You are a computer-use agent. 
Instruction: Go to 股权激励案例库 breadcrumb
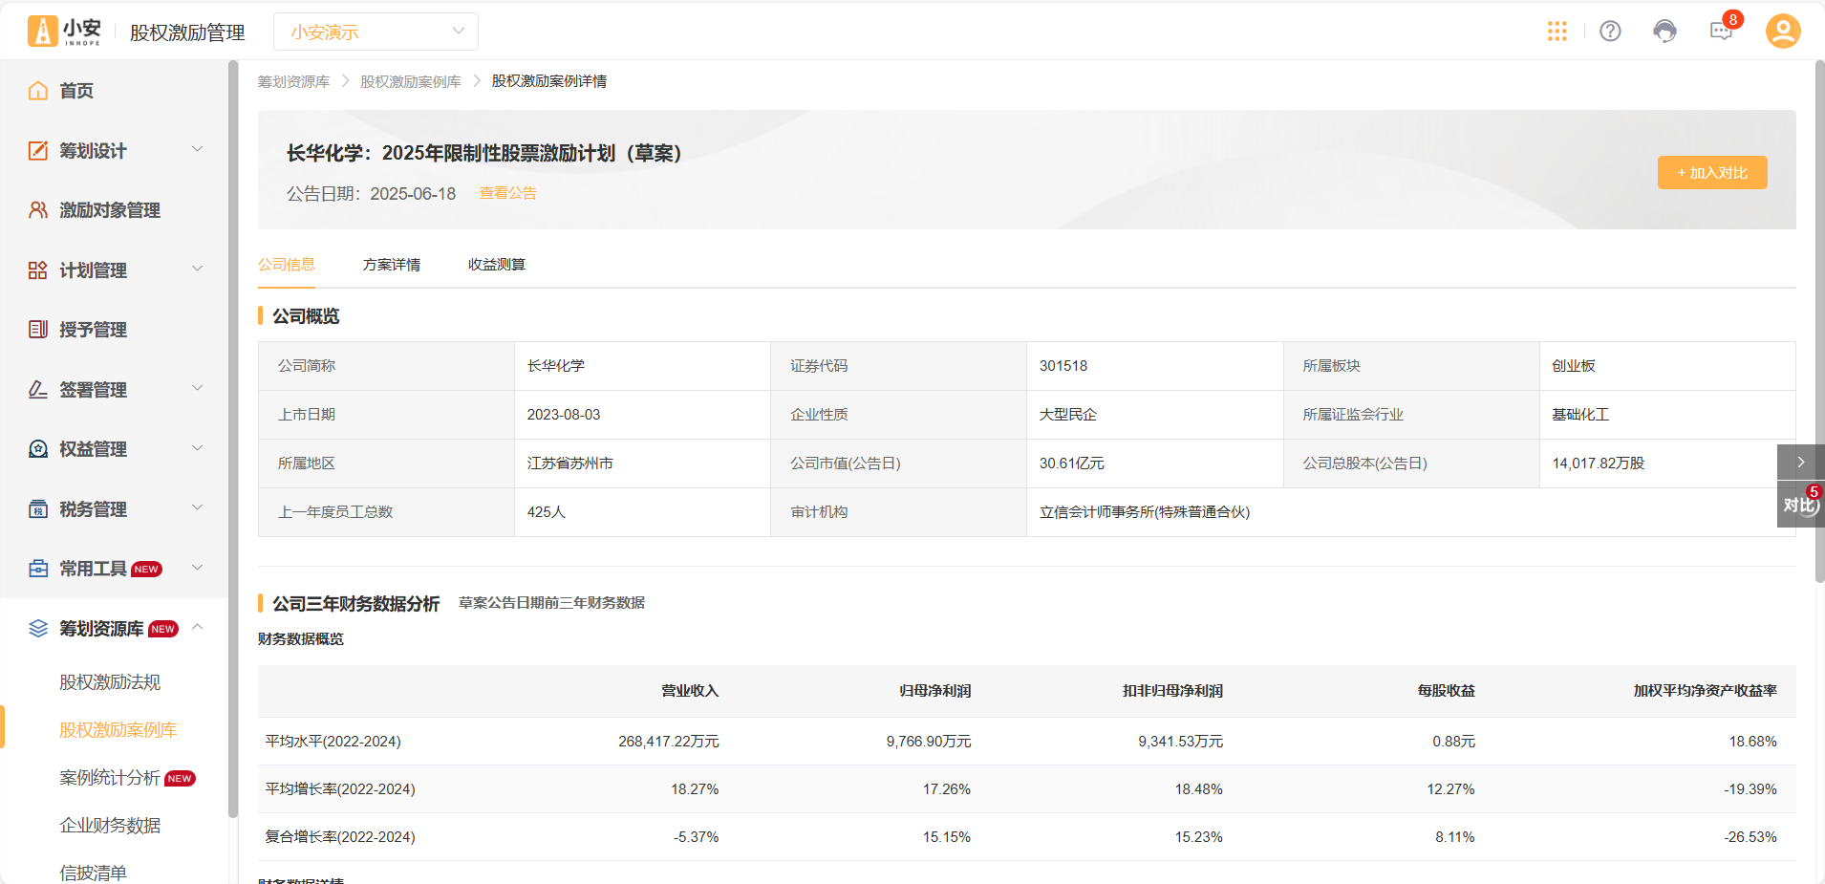click(411, 81)
